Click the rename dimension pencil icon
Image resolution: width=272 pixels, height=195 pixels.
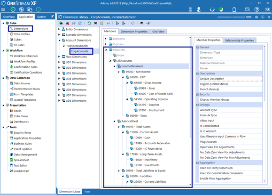[x=80, y=23]
